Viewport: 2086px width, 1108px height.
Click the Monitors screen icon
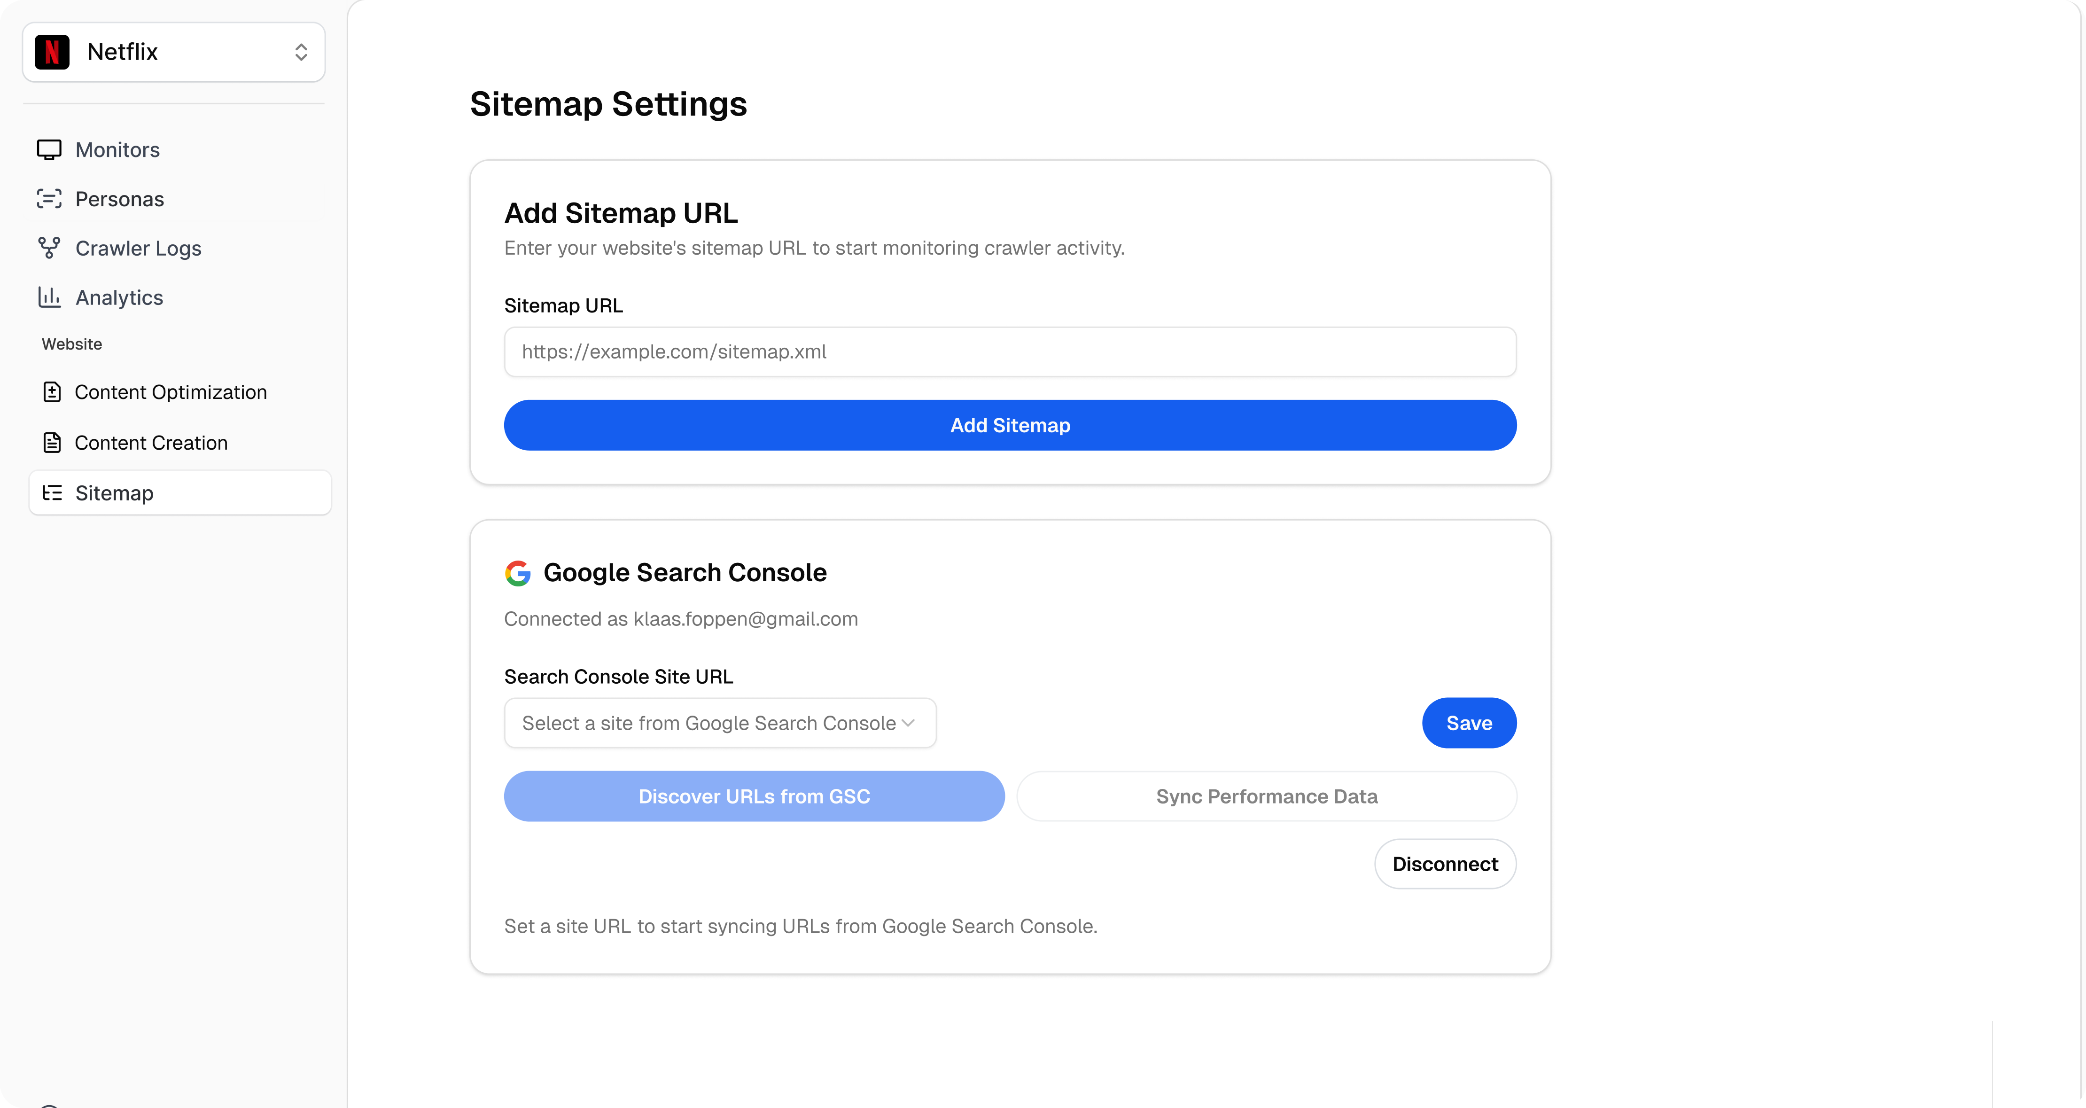click(x=49, y=150)
